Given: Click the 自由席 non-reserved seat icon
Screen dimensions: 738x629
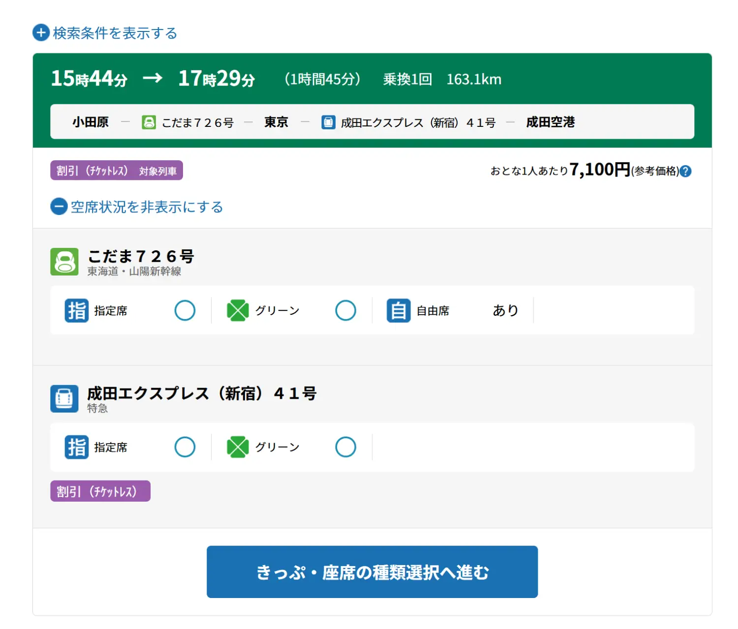Looking at the screenshot, I should (x=399, y=310).
